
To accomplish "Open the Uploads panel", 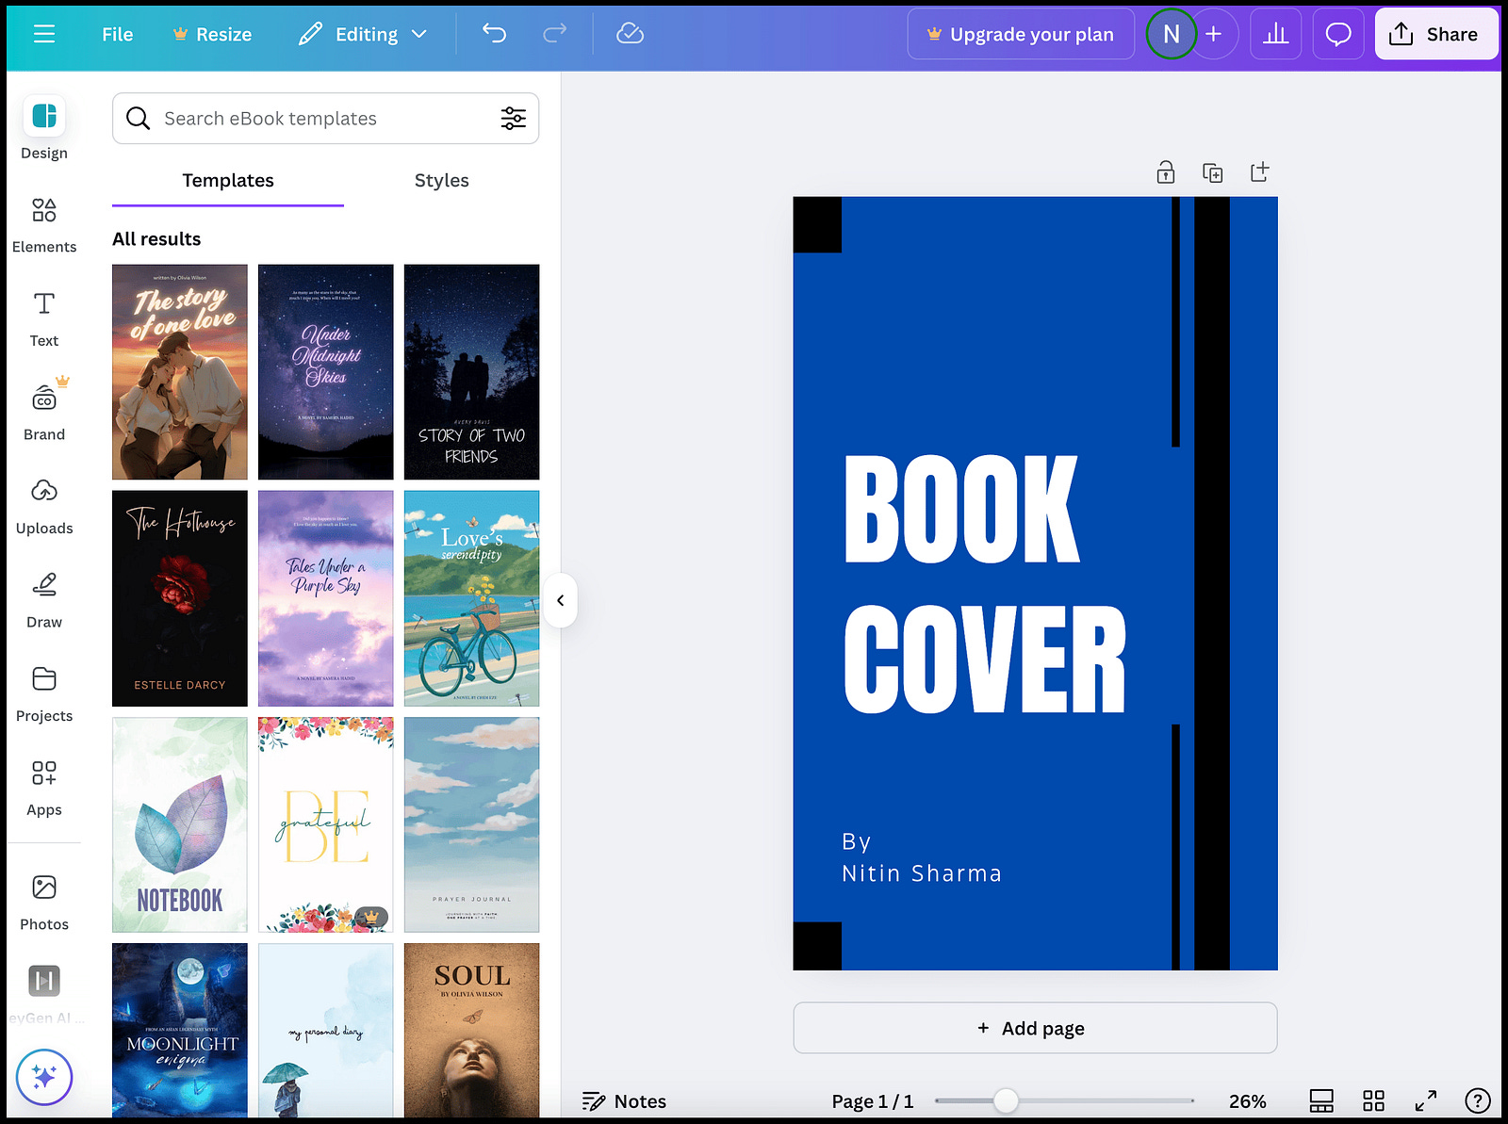I will click(x=44, y=508).
